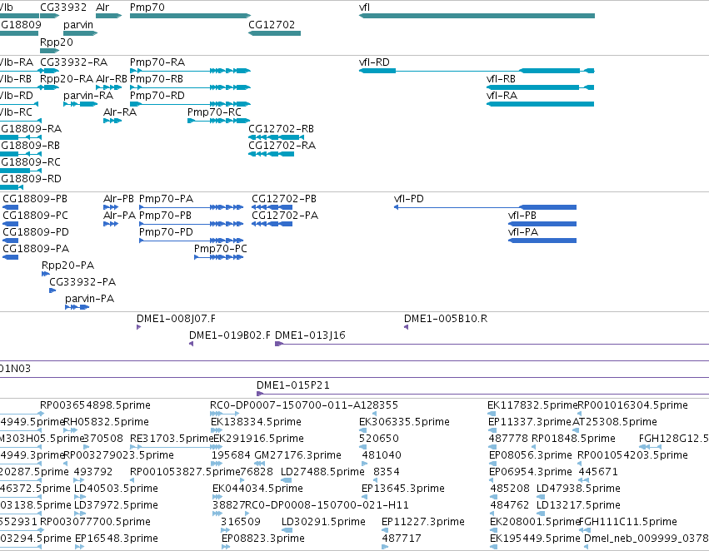Click the CG18809-PC protein label
Image resolution: width=709 pixels, height=551 pixels.
pos(35,216)
